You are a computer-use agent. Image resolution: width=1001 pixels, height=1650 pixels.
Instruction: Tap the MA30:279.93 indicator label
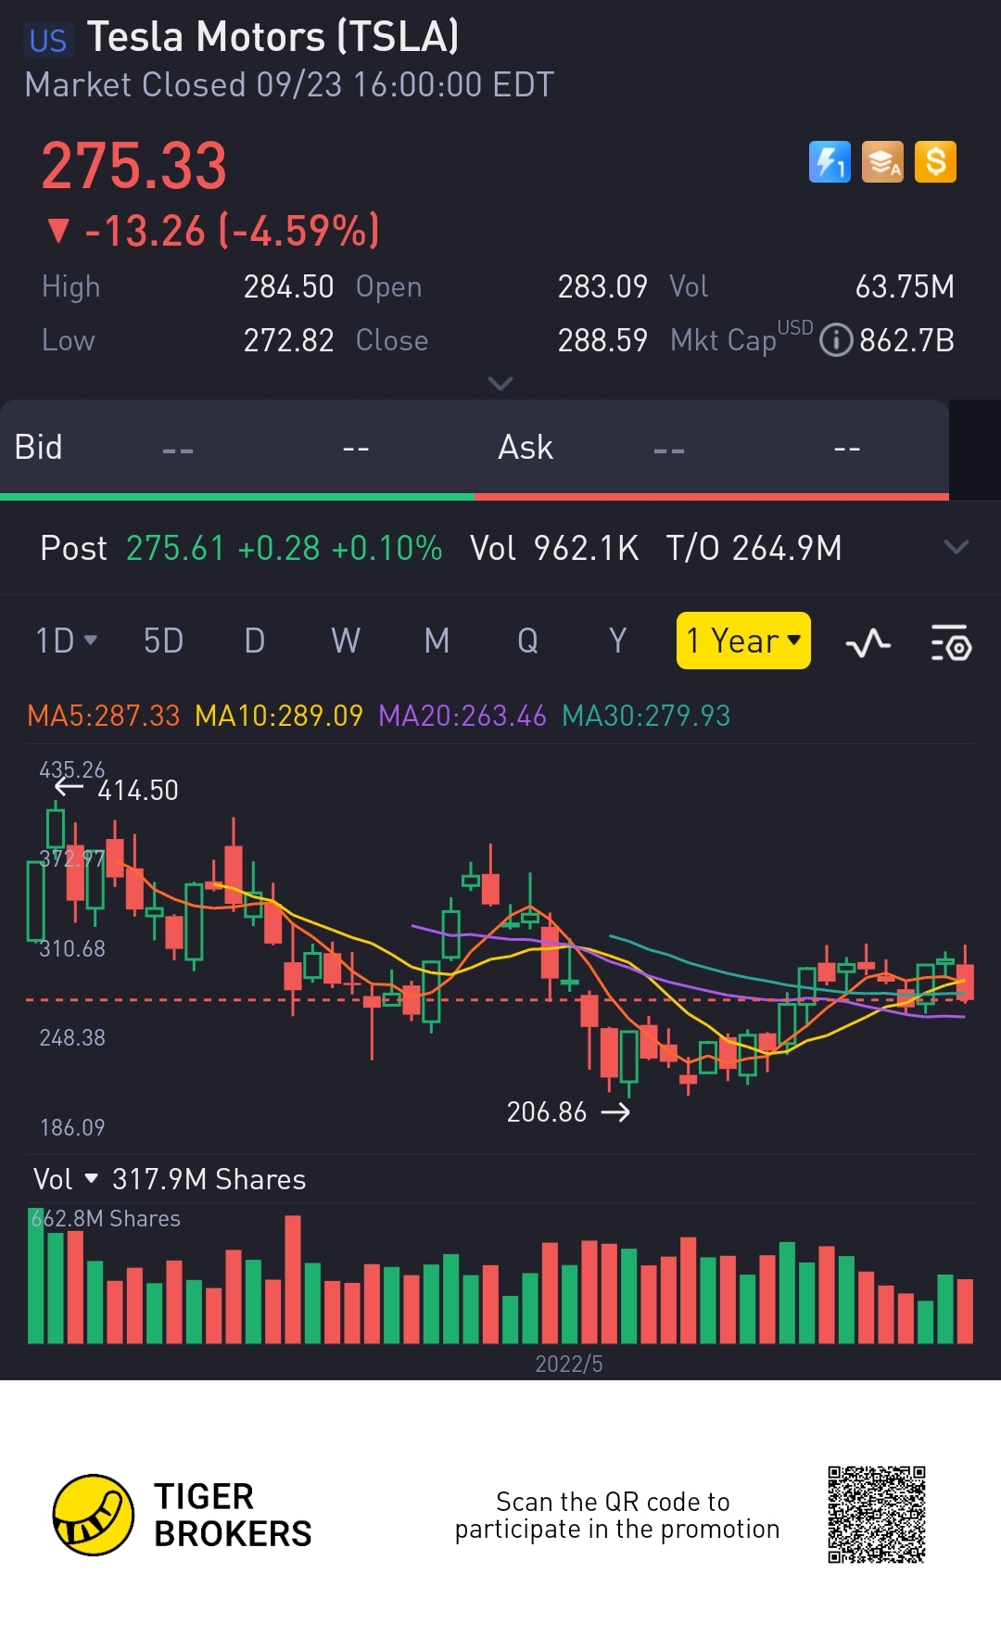tap(646, 716)
